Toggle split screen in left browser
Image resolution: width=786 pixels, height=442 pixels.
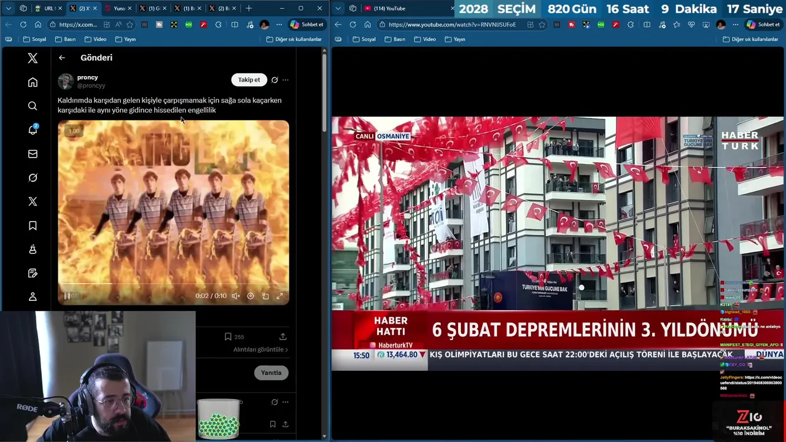coord(235,25)
